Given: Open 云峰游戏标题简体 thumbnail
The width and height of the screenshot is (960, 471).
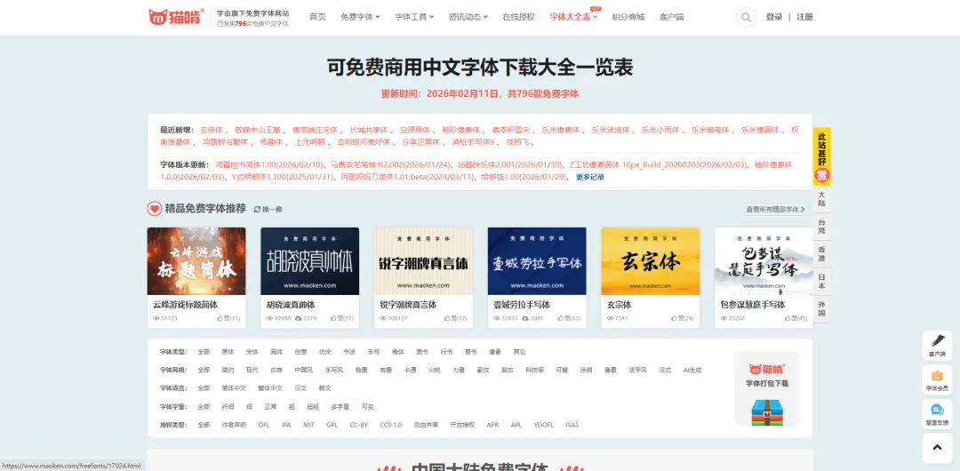Looking at the screenshot, I should [196, 261].
